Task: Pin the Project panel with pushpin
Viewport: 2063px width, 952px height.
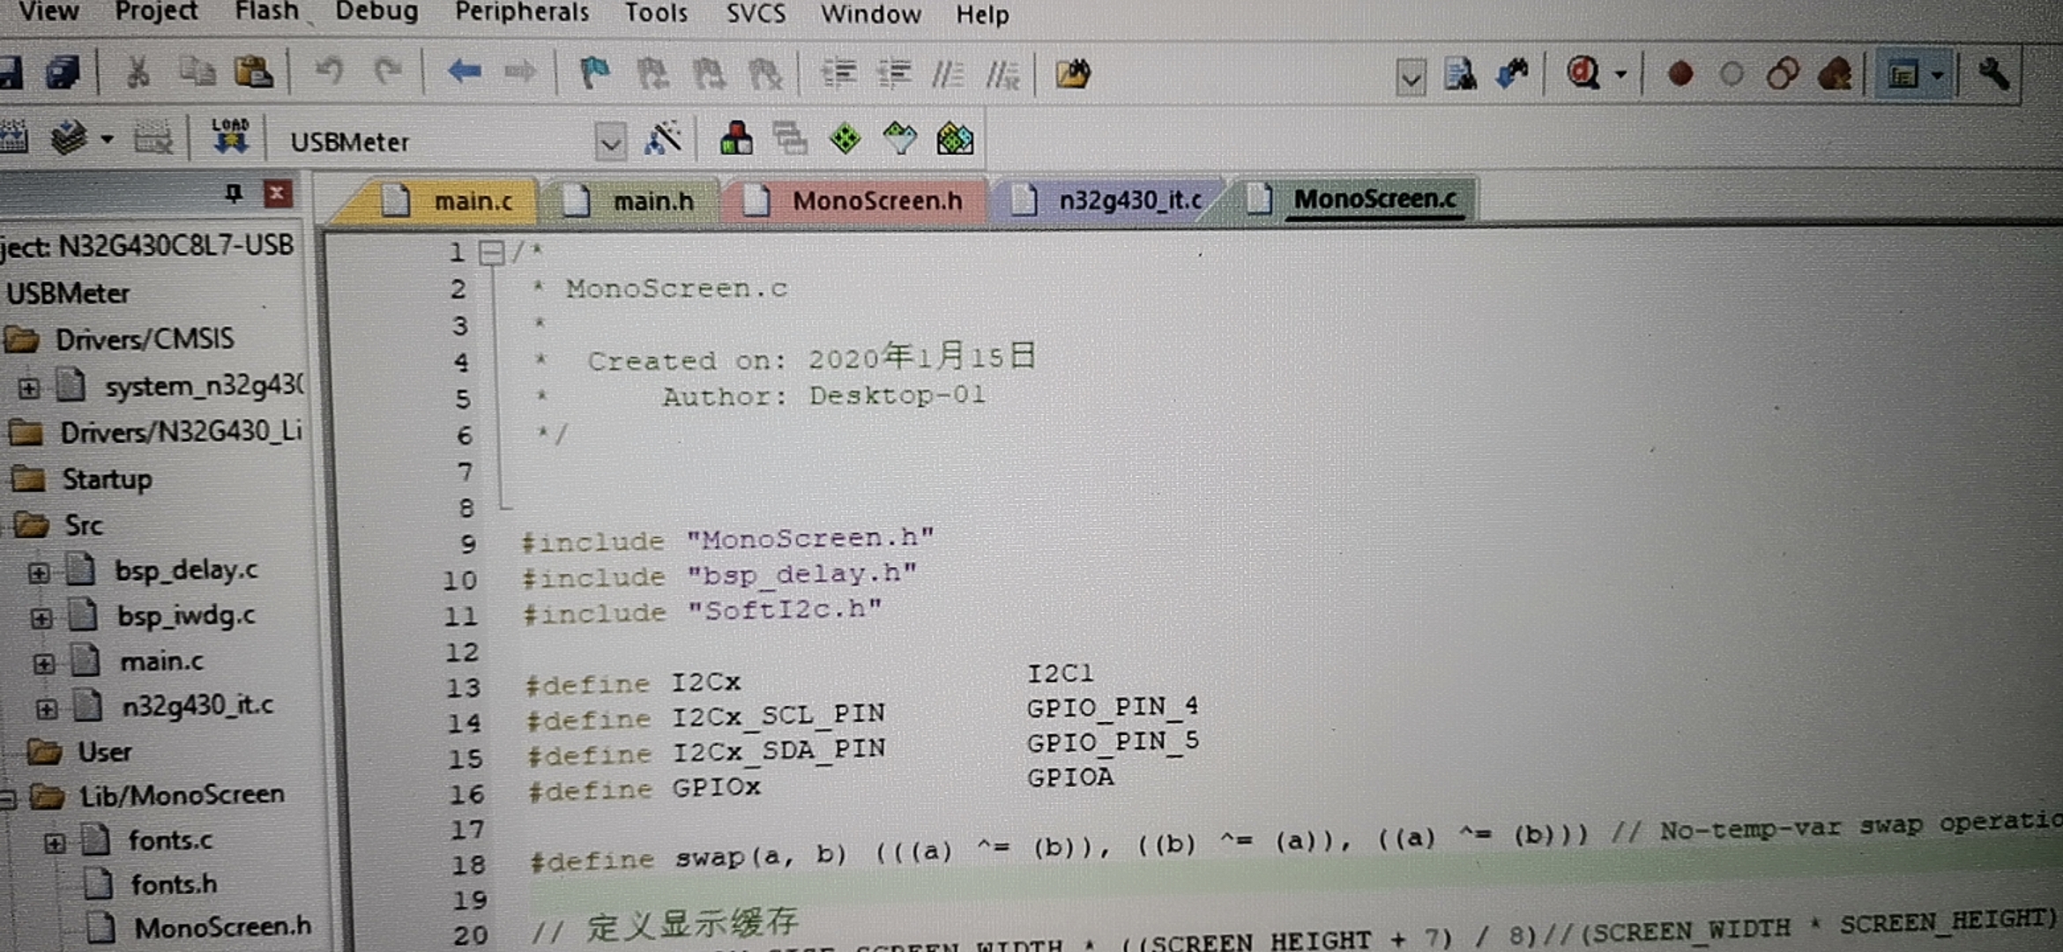Action: tap(233, 193)
